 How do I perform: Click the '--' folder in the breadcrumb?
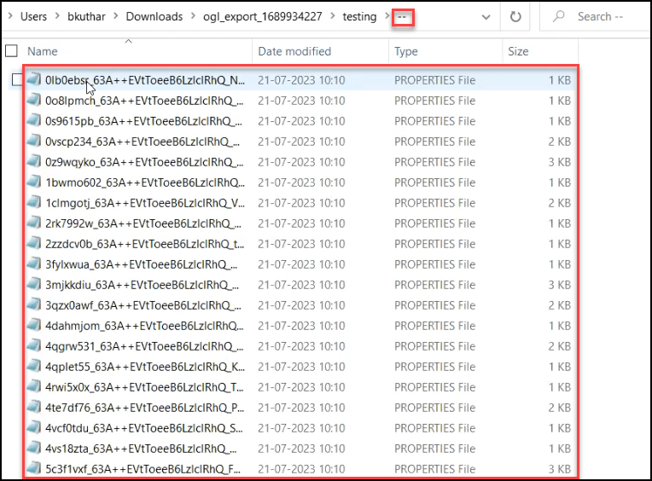tap(402, 17)
